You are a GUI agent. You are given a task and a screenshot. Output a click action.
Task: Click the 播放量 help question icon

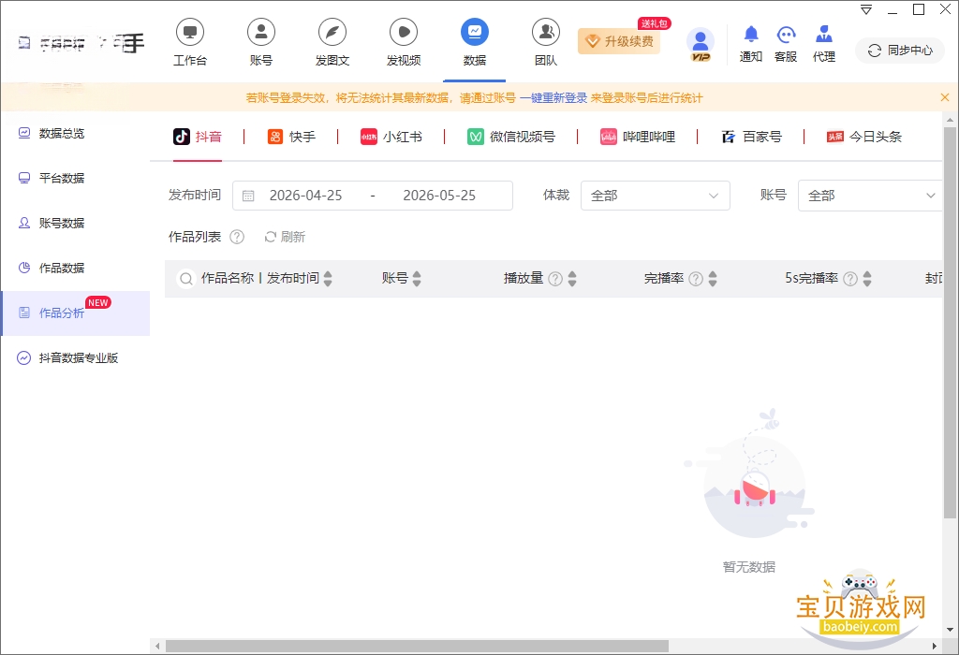(555, 279)
